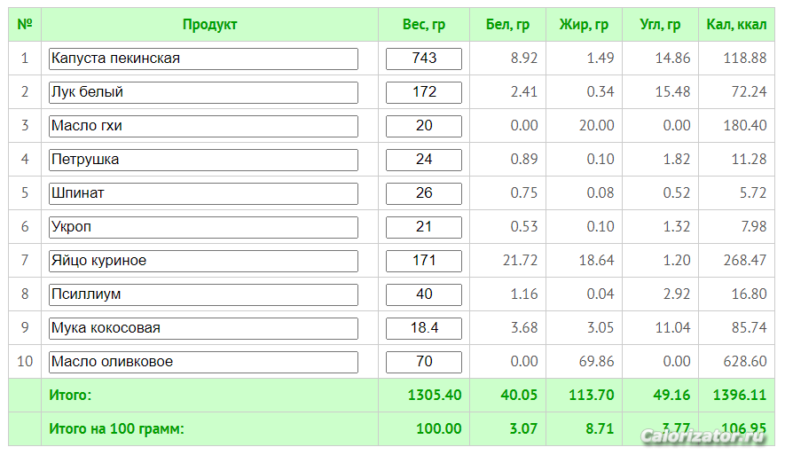Click the Кал, ккал column header
The image size is (785, 455).
(736, 25)
